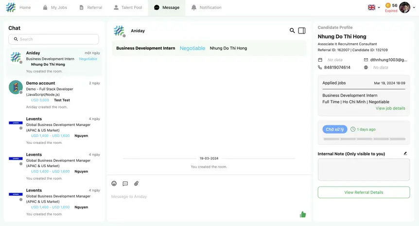Click the clock icon next to 1 days ago
The height and width of the screenshot is (226, 419).
(x=353, y=129)
